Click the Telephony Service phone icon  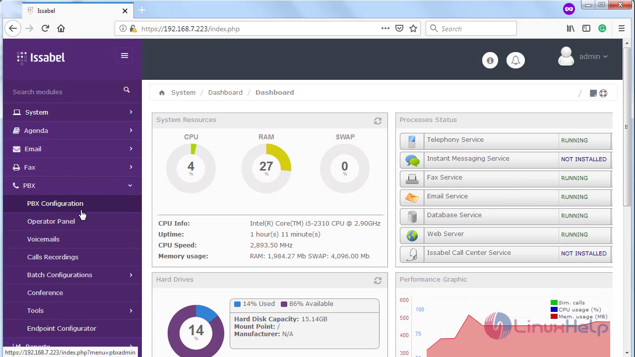412,141
